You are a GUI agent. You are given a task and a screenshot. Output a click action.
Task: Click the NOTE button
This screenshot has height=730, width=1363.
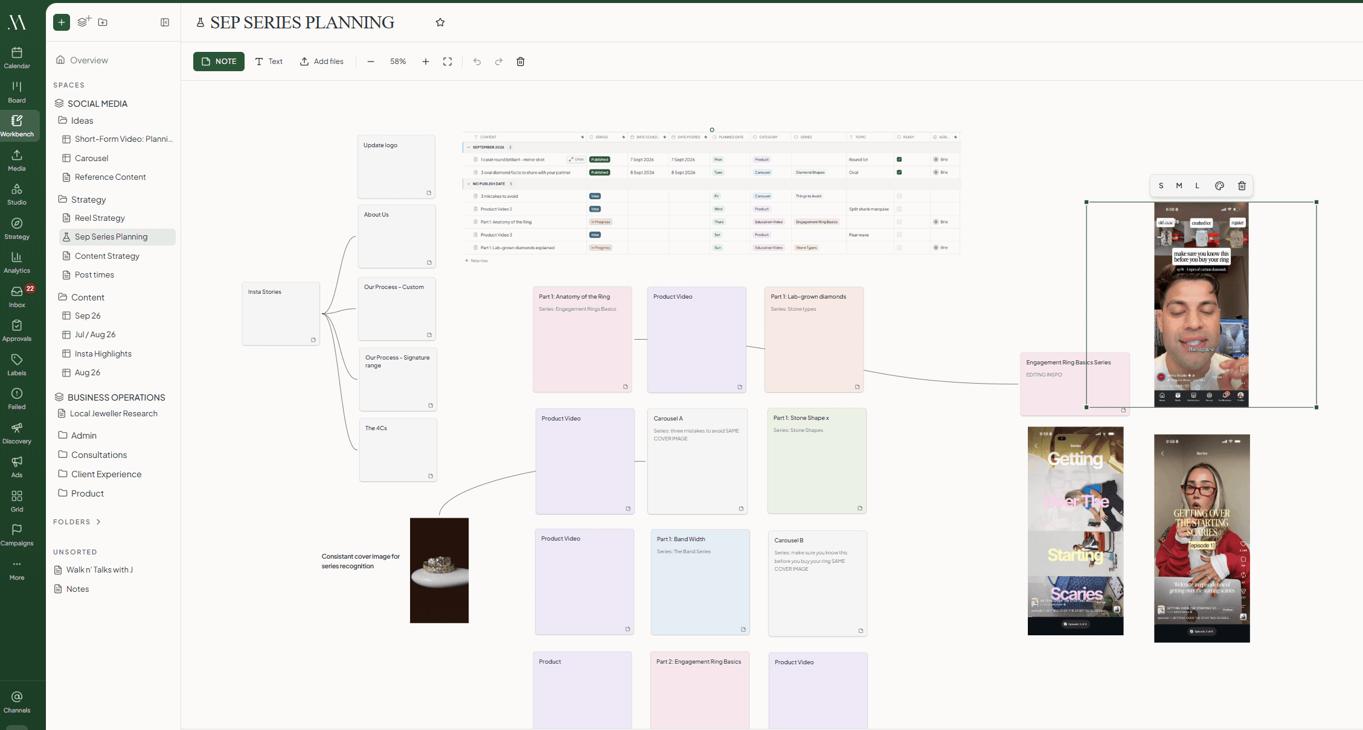(x=219, y=62)
